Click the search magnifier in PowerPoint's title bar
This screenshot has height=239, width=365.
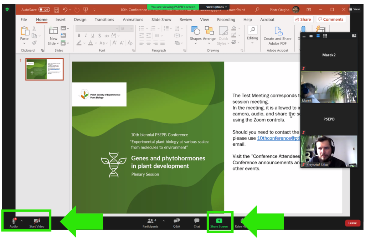(x=257, y=10)
